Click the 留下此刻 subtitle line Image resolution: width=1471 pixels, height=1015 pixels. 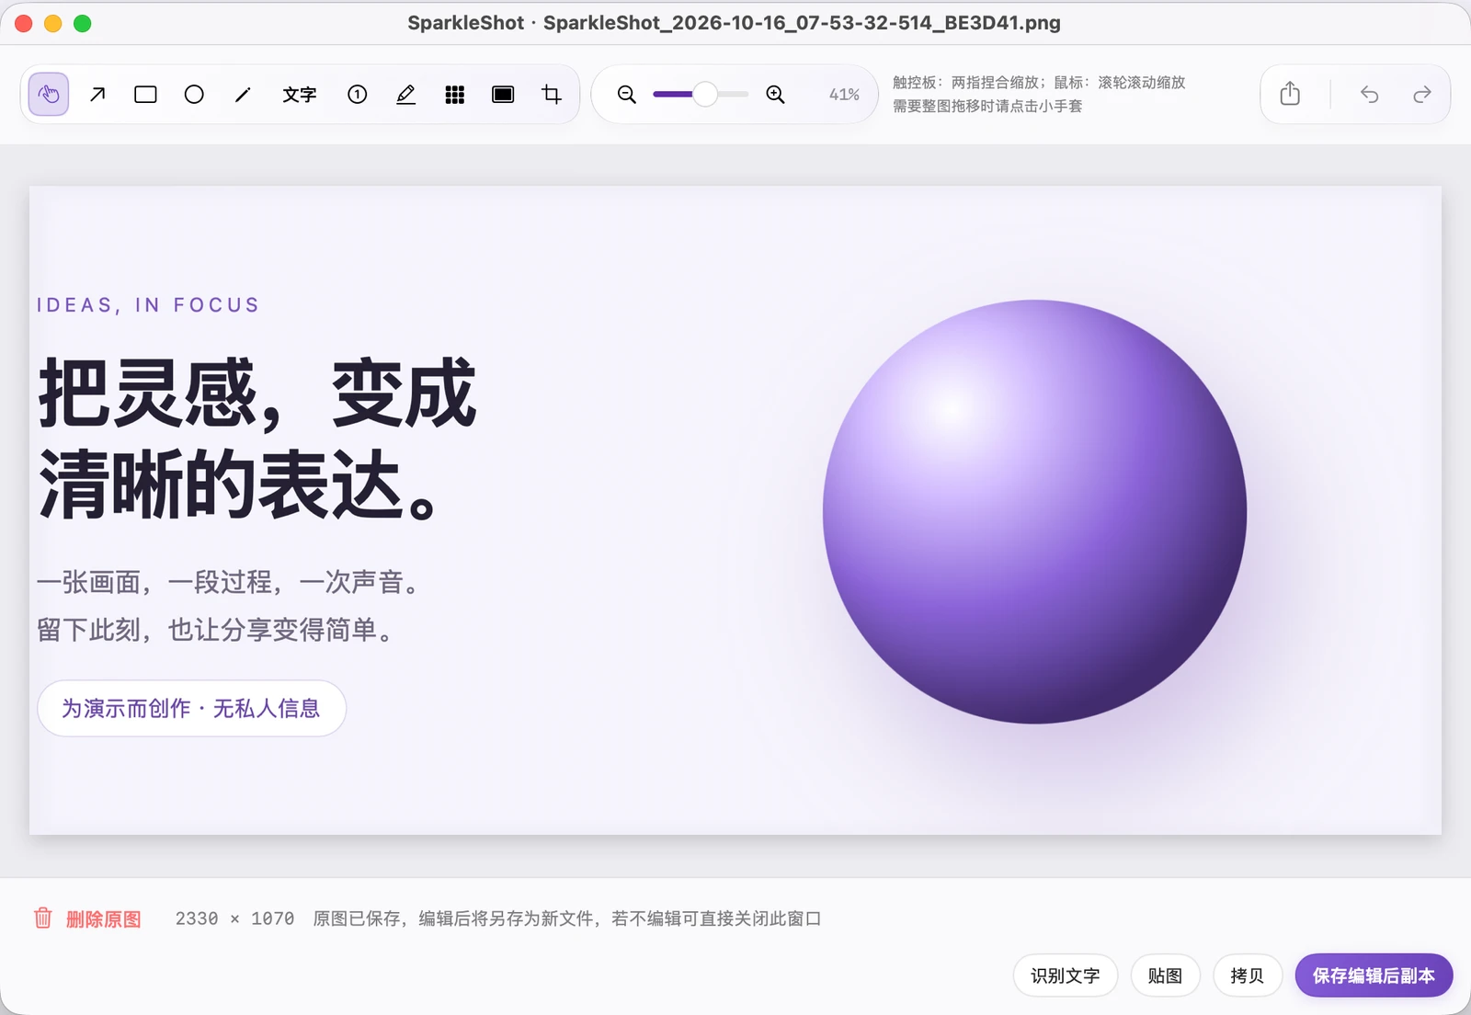click(217, 630)
